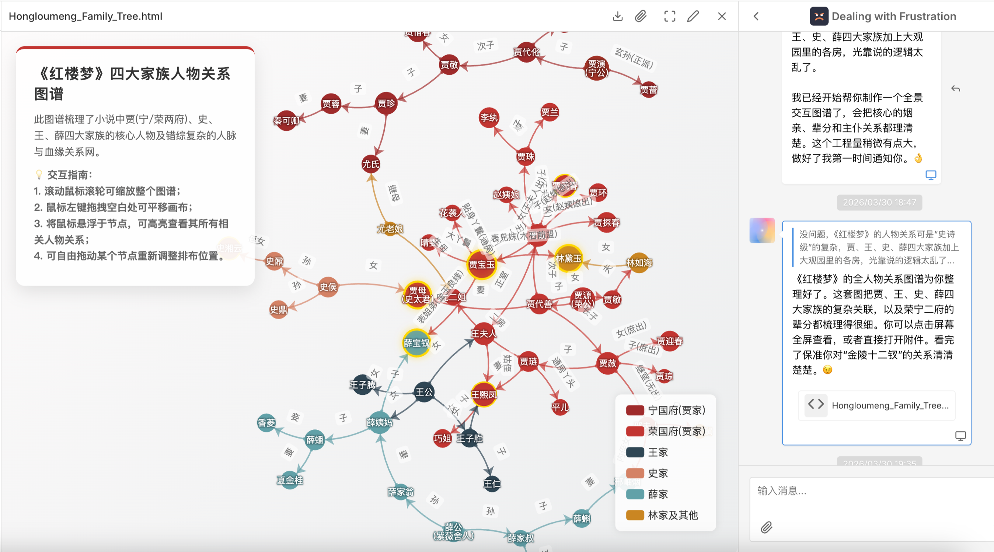The image size is (994, 552).
Task: Click the 宁国府(贾家) legend color swatch
Action: point(635,410)
